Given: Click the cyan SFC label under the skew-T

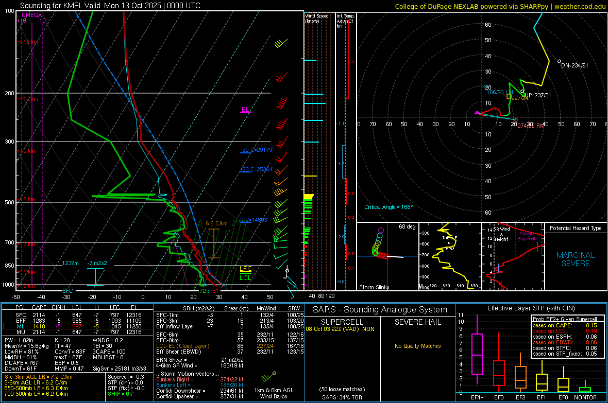Looking at the screenshot, I should click(x=67, y=291).
